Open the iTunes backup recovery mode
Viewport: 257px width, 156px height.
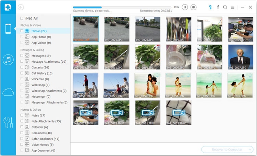[x=8, y=60]
